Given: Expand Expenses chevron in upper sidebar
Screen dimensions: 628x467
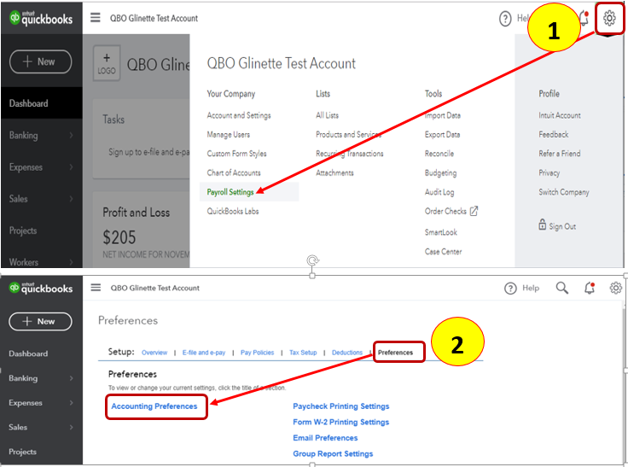Looking at the screenshot, I should click(x=71, y=166).
